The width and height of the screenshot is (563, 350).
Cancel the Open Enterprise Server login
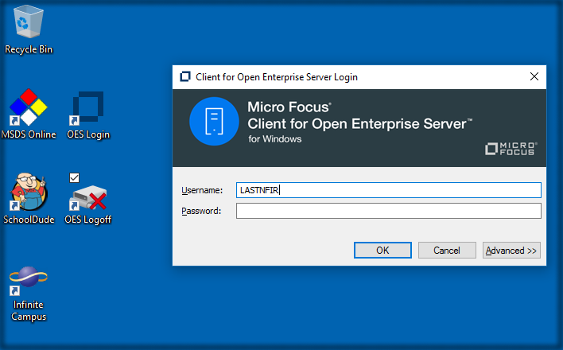(x=447, y=251)
